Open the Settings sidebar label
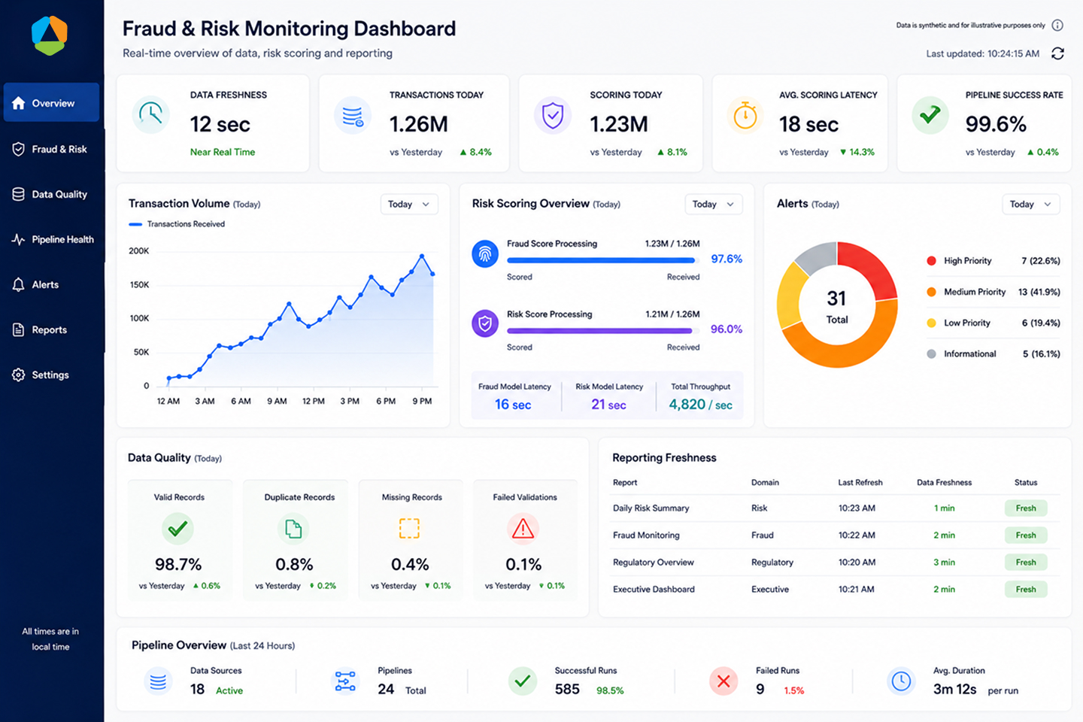 point(50,375)
